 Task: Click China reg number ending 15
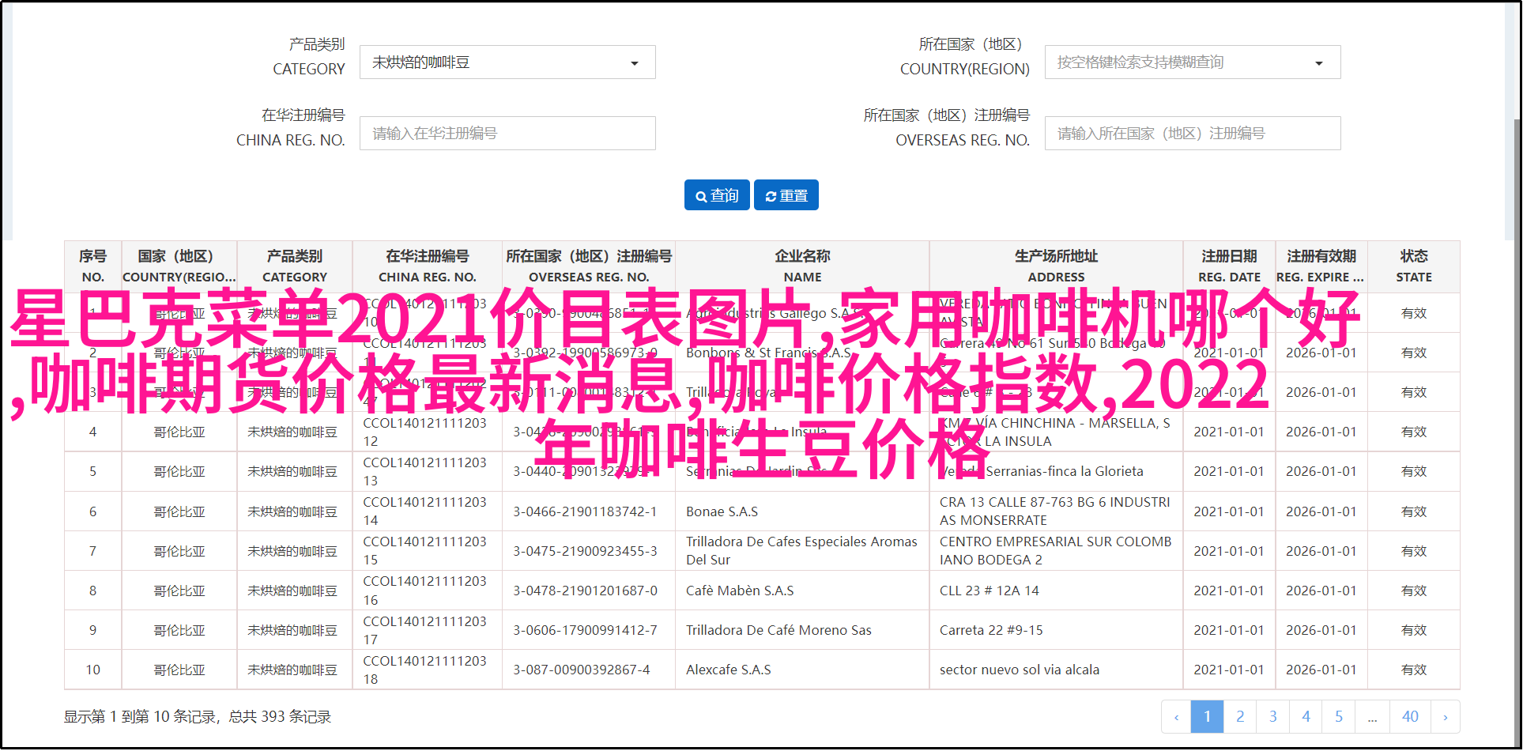(424, 550)
